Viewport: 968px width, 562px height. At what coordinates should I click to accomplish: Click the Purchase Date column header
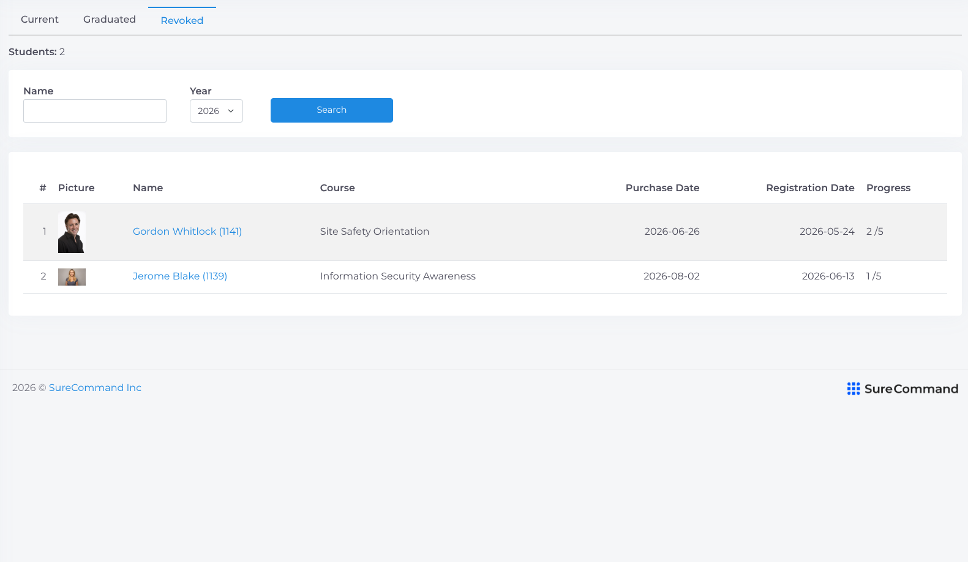pyautogui.click(x=662, y=188)
